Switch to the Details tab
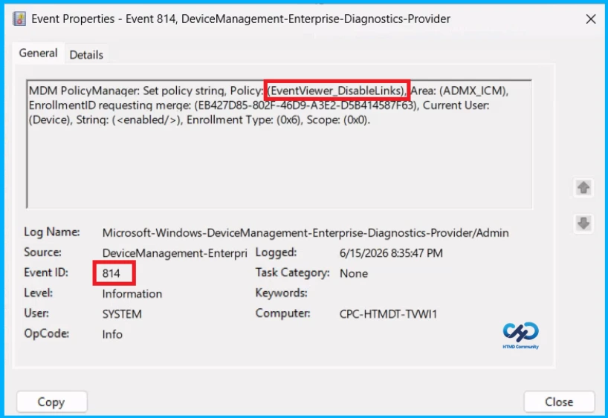Image resolution: width=608 pixels, height=418 pixels. (x=86, y=55)
